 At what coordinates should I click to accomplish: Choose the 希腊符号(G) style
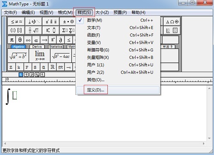click(x=118, y=50)
